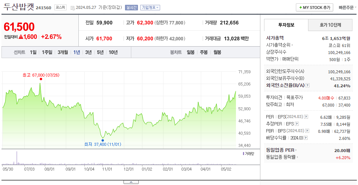Click the 전일 value 59,900
358x185 pixels.
104,23
